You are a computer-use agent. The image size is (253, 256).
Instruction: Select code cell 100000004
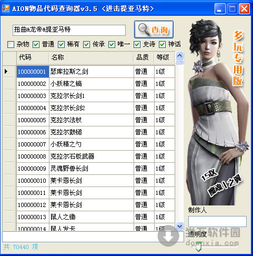tap(33, 108)
